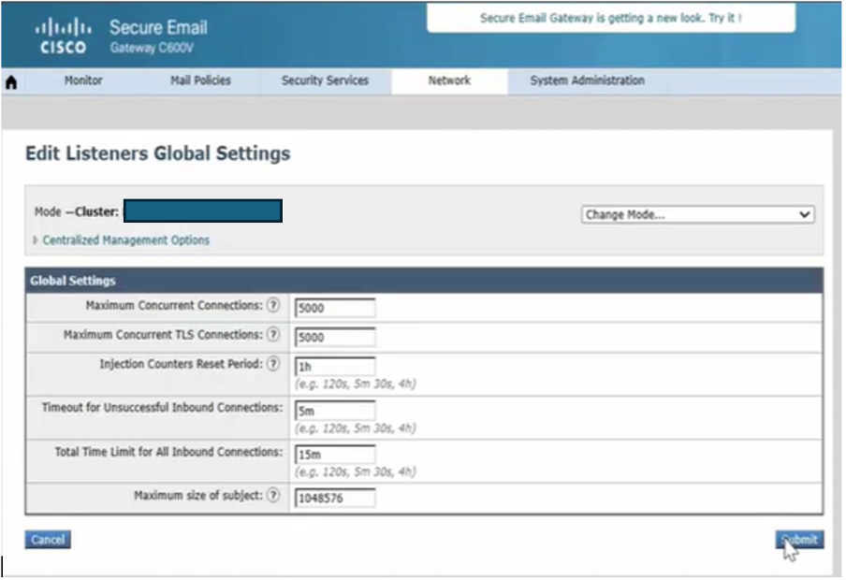Click the home icon in navigation bar
This screenshot has width=846, height=580.
coord(12,82)
